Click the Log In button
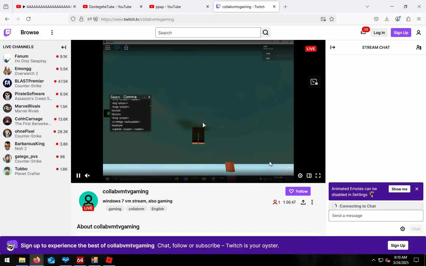 [379, 33]
